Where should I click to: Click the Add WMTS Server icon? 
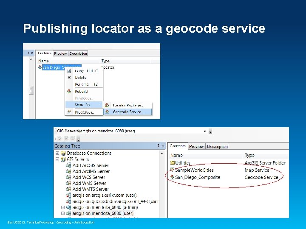[68, 189]
